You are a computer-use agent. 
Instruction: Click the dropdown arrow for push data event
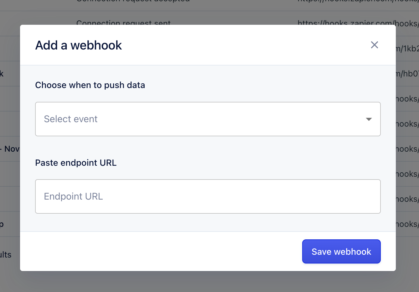click(369, 119)
